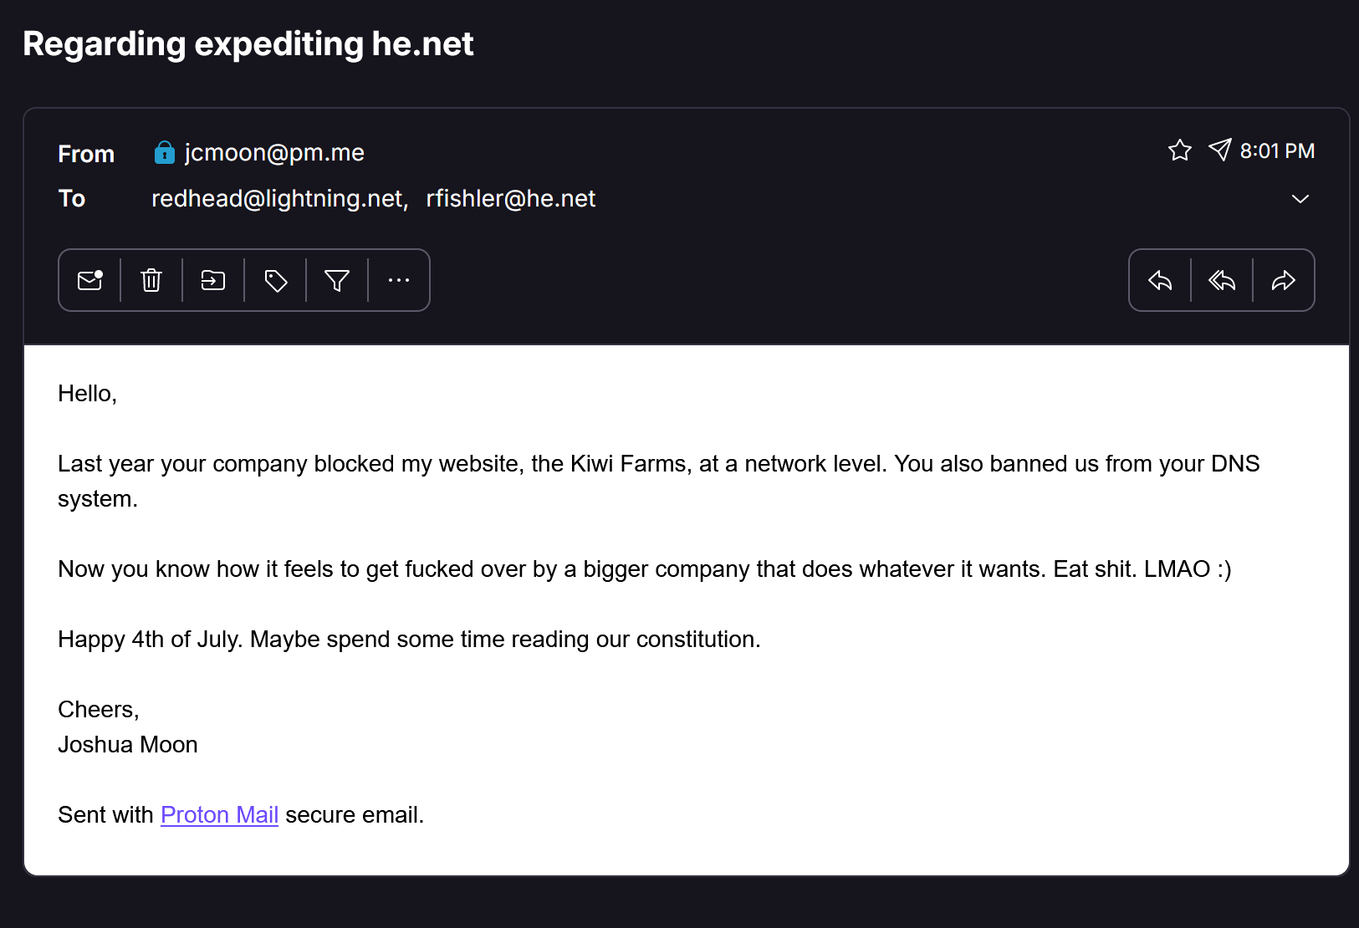Click the blue encryption lock icon
The width and height of the screenshot is (1359, 928).
[x=165, y=153]
